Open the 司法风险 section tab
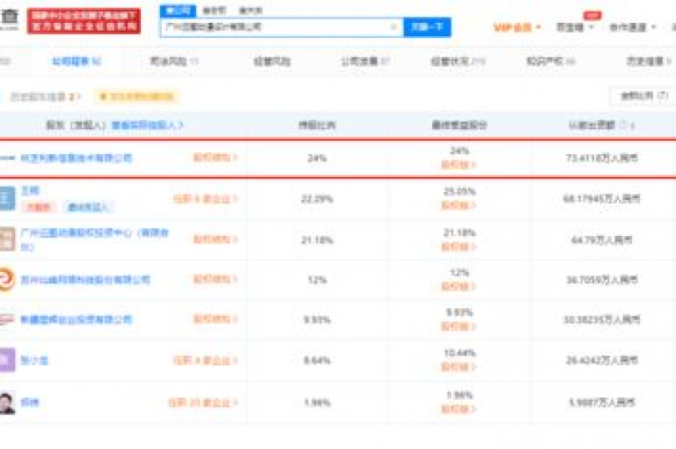This screenshot has height=449, width=676. (173, 62)
